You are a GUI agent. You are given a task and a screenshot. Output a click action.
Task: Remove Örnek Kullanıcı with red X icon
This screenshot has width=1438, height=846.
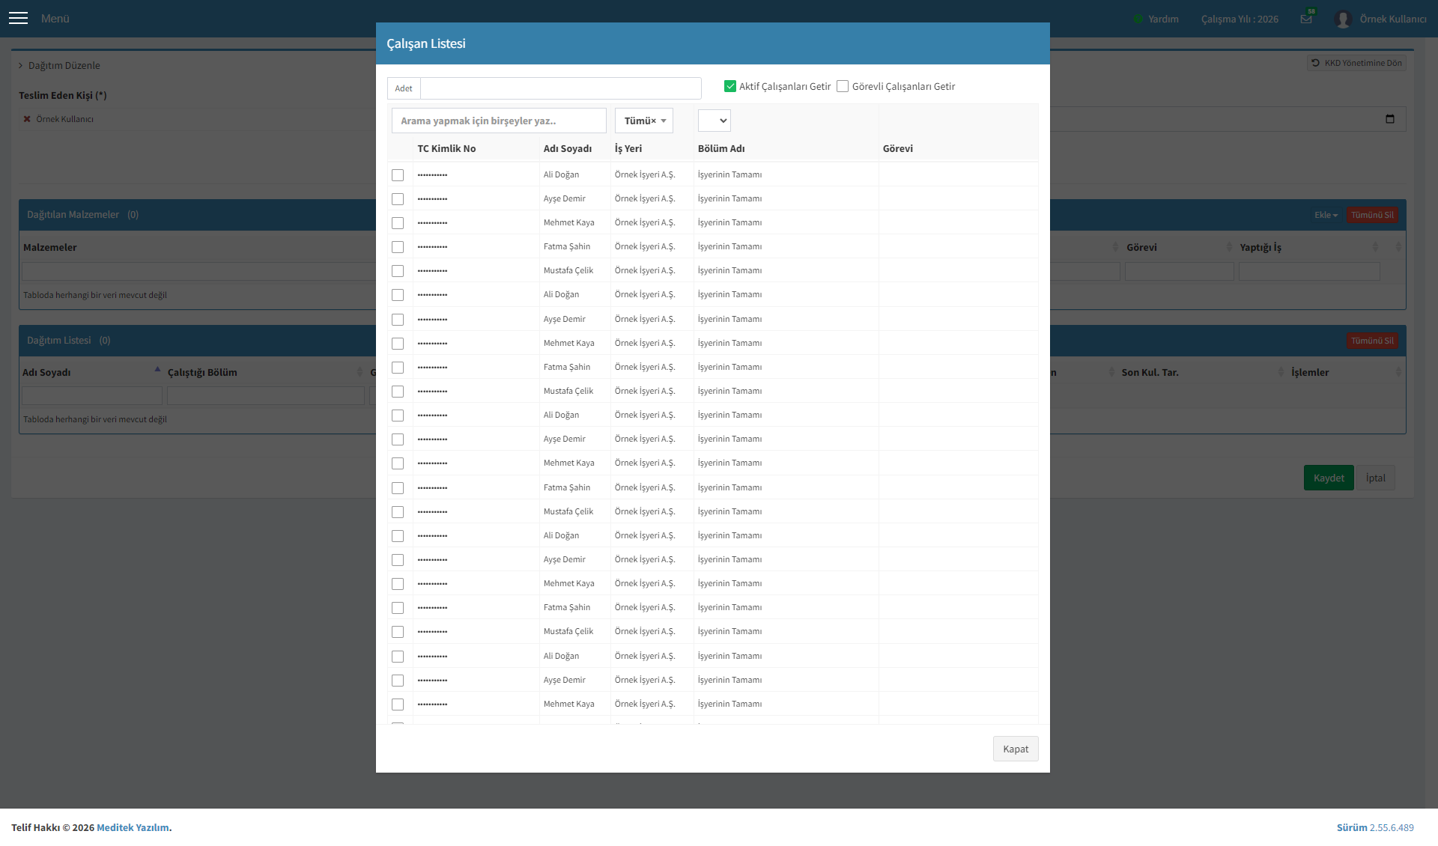(x=27, y=119)
